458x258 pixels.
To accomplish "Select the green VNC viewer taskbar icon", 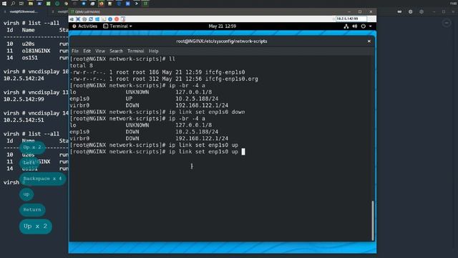I will pos(145,4).
